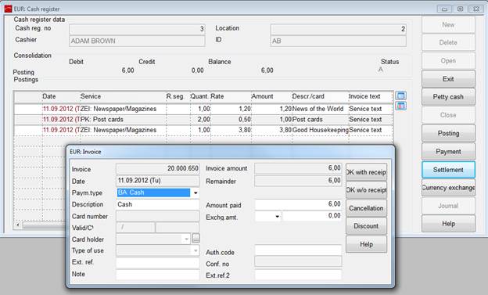Click the Rate column header

click(x=231, y=96)
